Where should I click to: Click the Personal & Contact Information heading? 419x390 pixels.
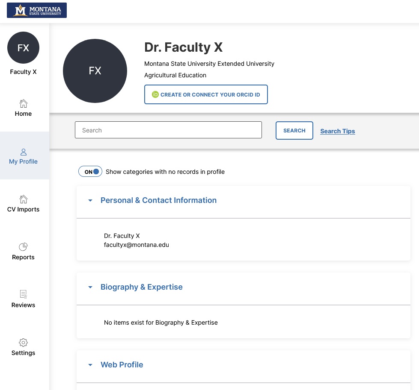158,200
